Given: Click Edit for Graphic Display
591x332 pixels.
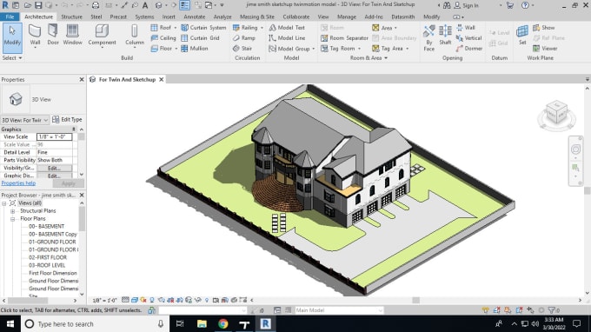Looking at the screenshot, I should (54, 176).
